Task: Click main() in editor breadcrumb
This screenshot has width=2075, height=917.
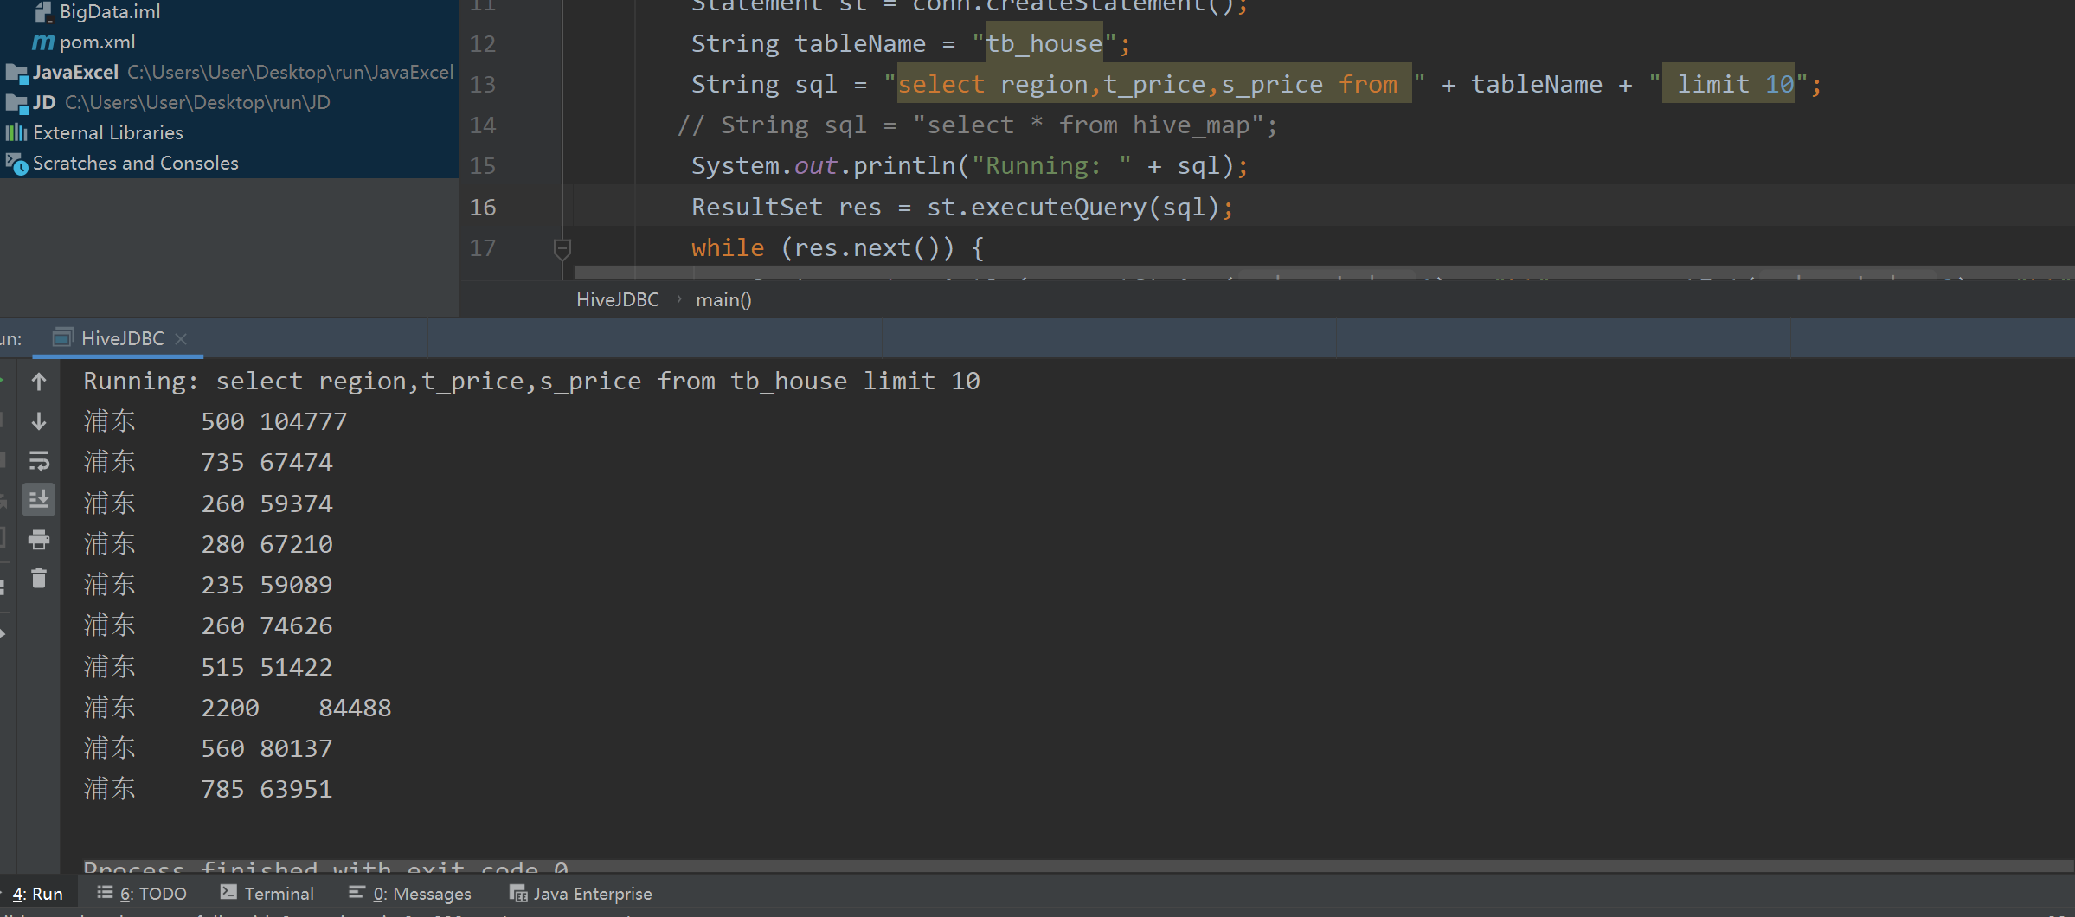Action: [723, 299]
